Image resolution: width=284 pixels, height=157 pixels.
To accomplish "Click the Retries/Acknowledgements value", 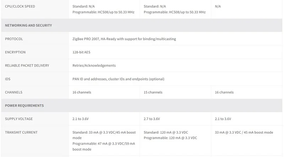I will coord(94,66).
